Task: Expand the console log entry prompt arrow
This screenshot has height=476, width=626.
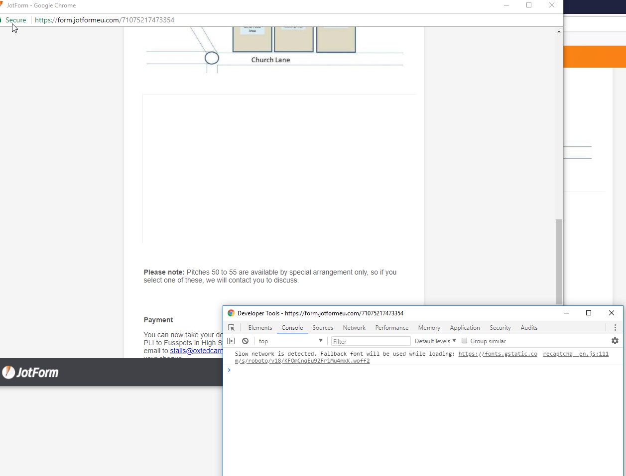Action: coord(229,370)
